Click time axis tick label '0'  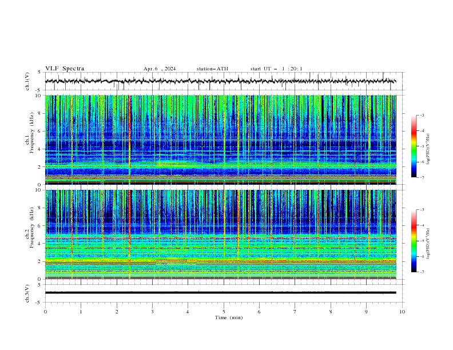tap(45, 312)
